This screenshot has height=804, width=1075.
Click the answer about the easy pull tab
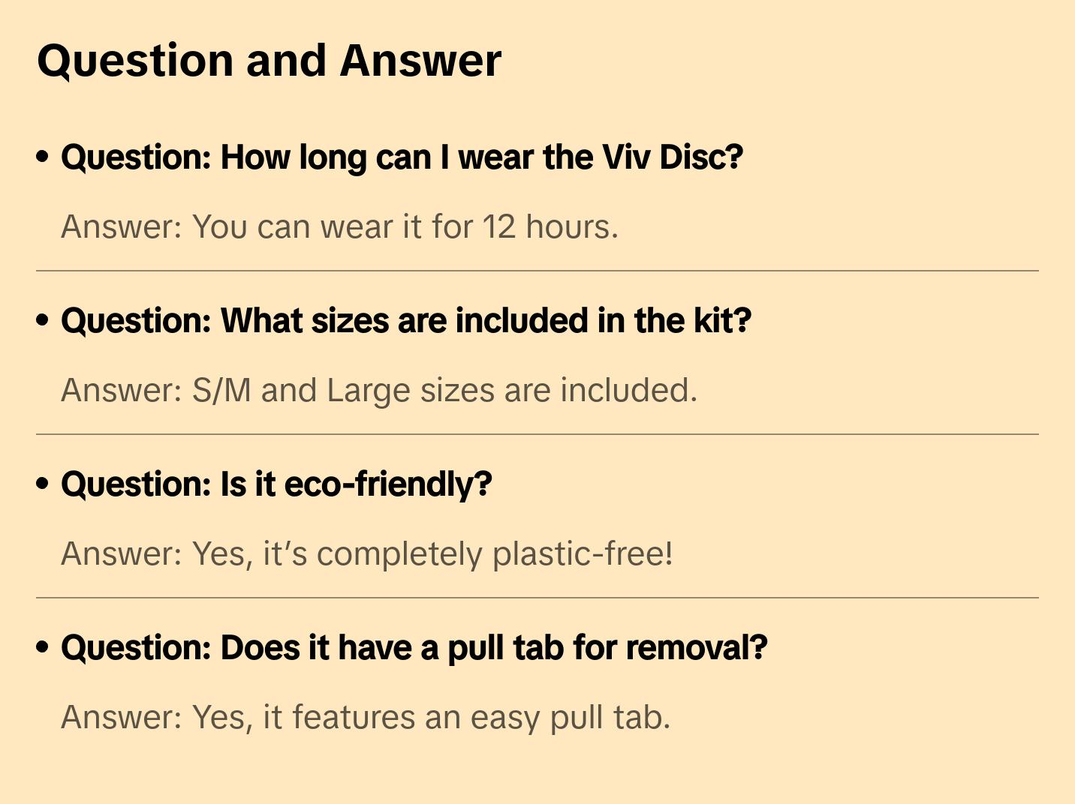[365, 717]
